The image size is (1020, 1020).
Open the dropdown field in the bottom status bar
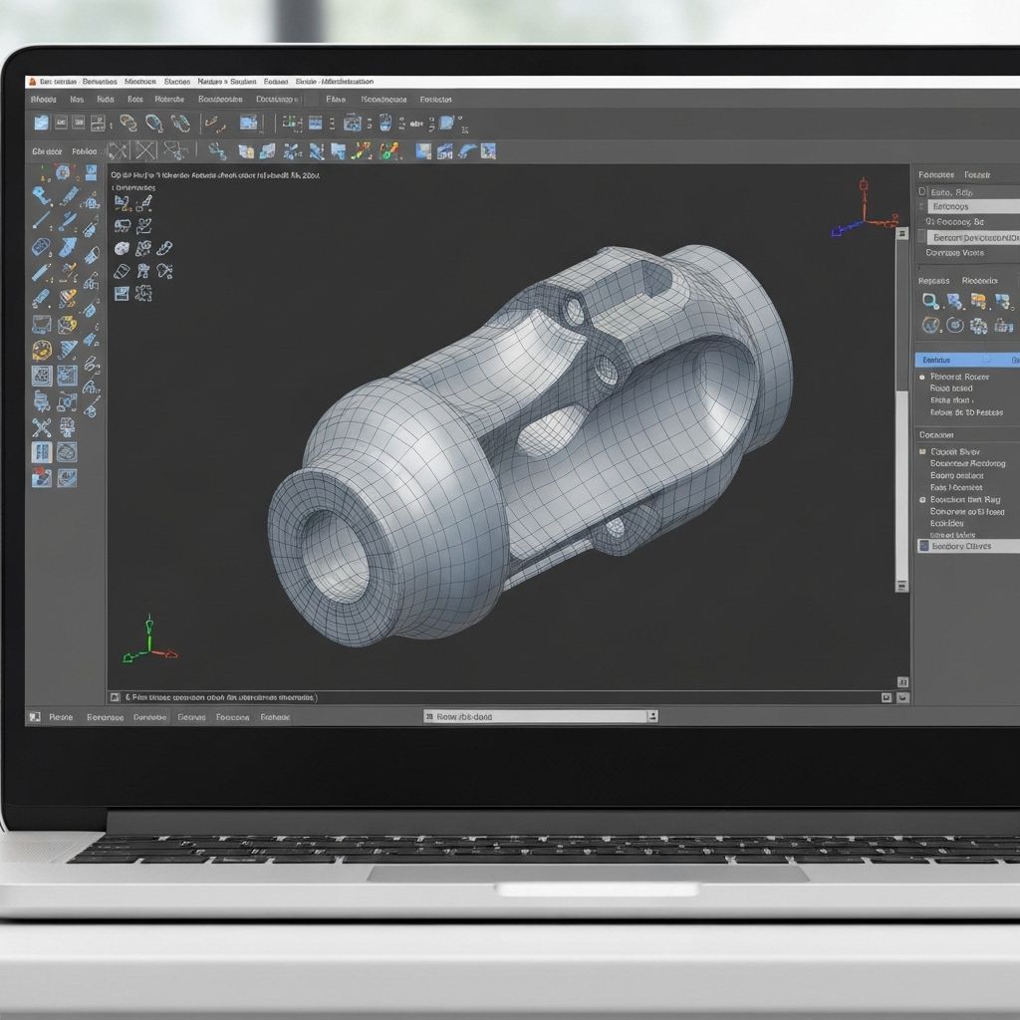(541, 716)
